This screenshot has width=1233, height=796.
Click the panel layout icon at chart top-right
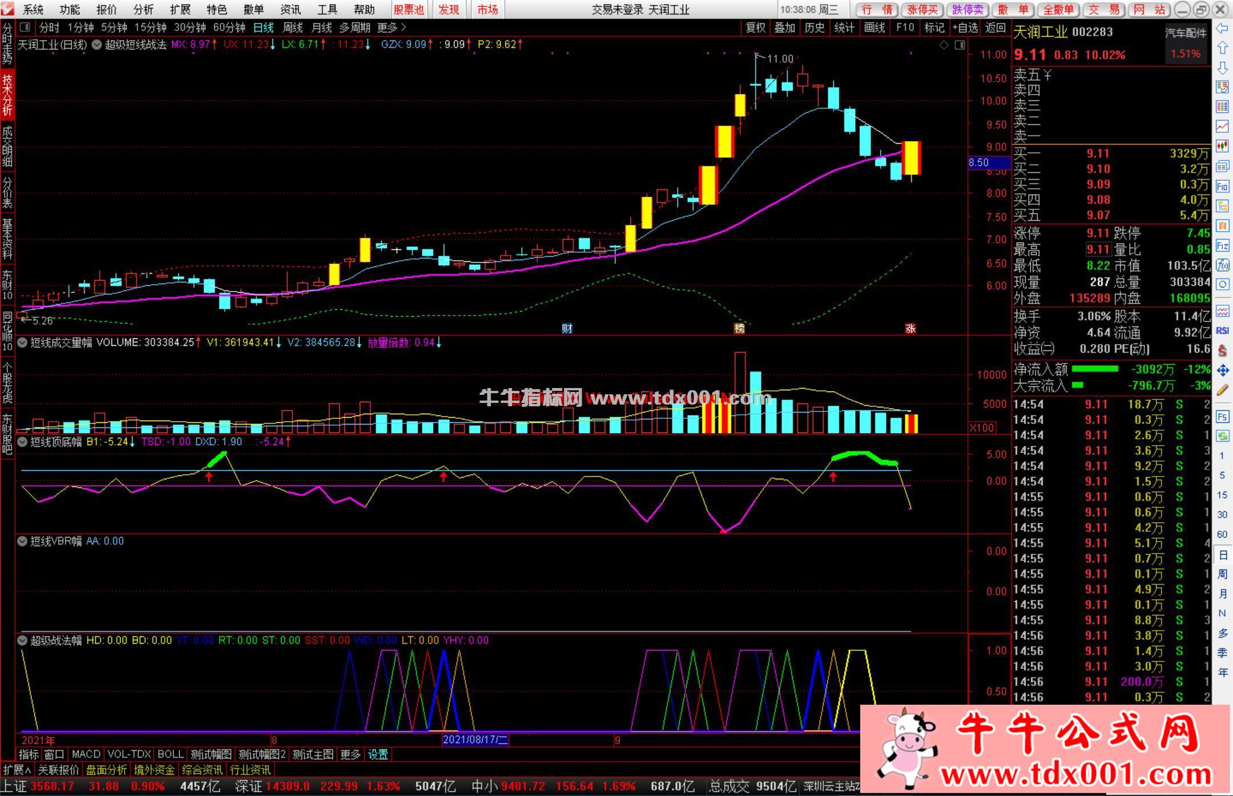[960, 45]
